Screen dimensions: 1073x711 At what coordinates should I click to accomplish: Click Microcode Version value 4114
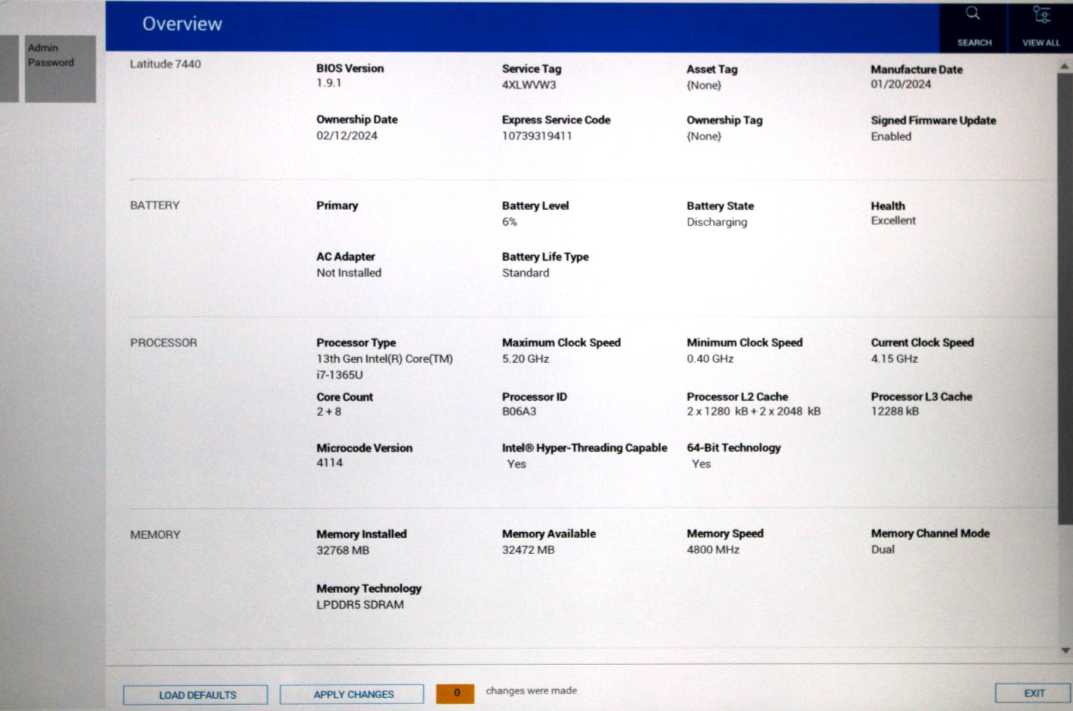click(x=330, y=462)
